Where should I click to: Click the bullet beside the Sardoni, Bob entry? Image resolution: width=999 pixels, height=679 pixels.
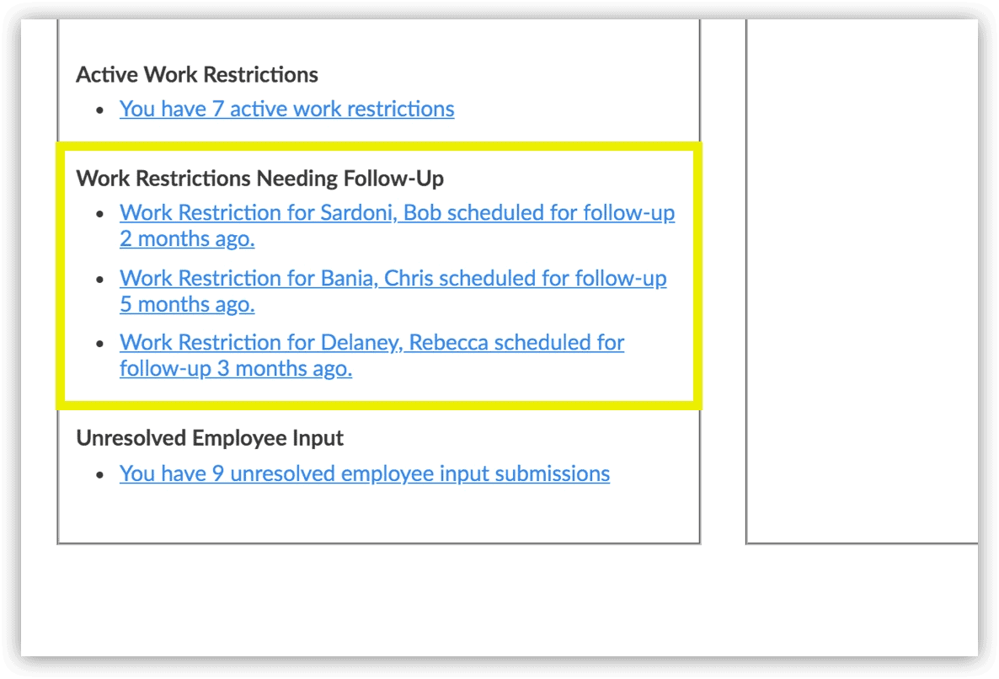pyautogui.click(x=101, y=214)
